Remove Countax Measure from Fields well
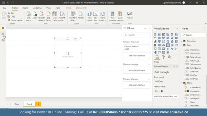The height and width of the screenshot is (116, 207). [x=177, y=66]
